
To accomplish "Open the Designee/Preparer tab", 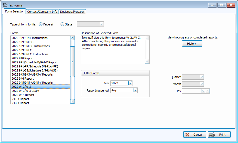I will click(72, 12).
